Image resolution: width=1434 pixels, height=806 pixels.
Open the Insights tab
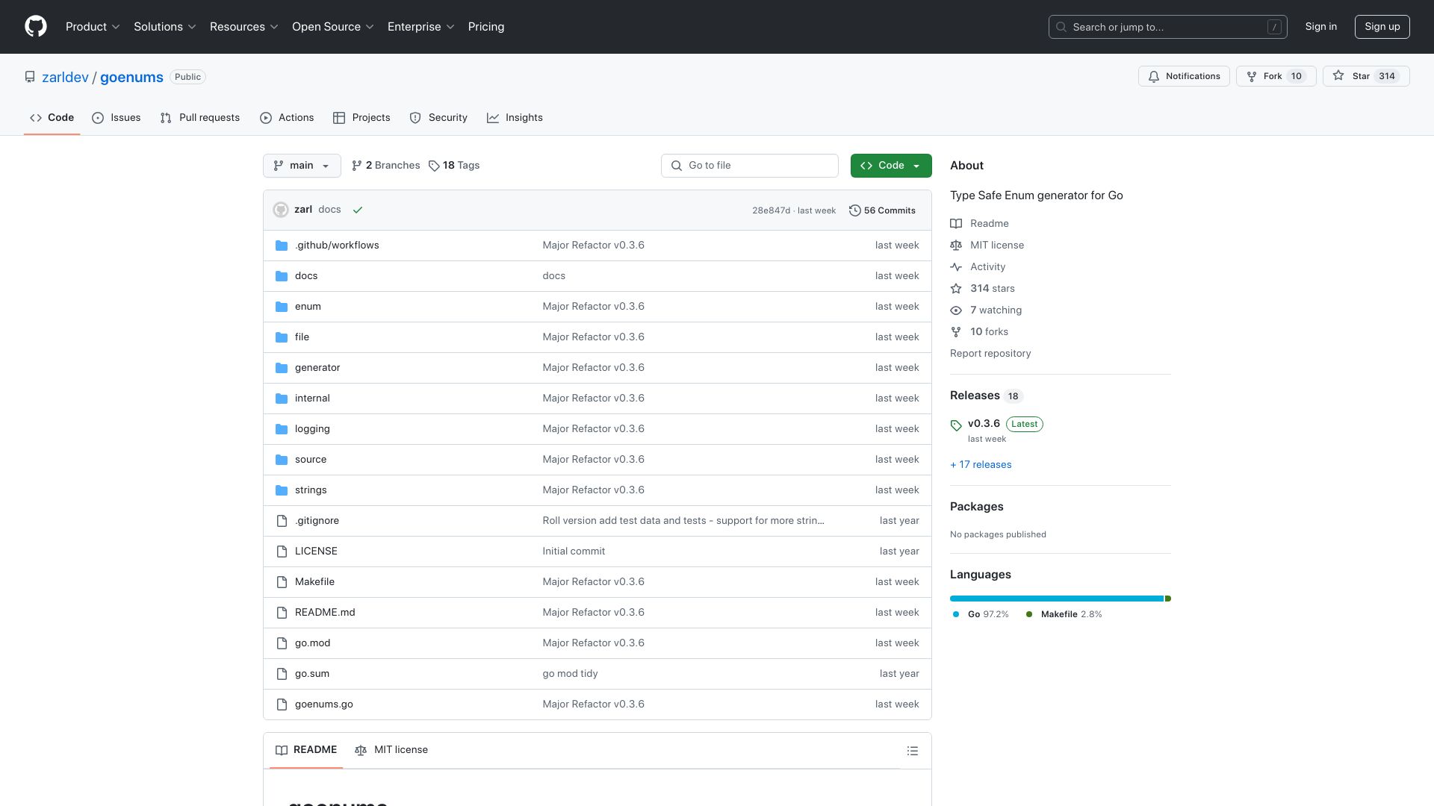pos(515,118)
